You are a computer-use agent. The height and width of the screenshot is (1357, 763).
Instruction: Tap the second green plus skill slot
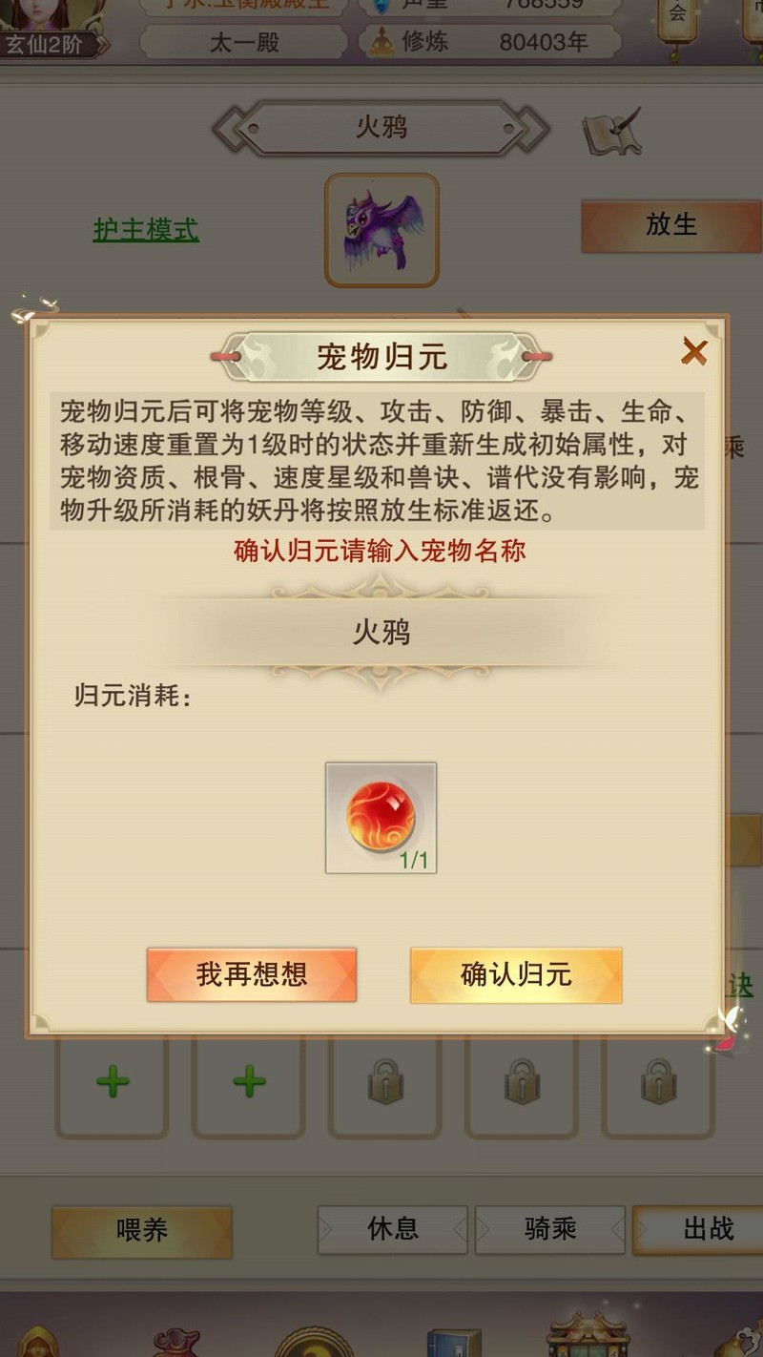click(x=249, y=1082)
